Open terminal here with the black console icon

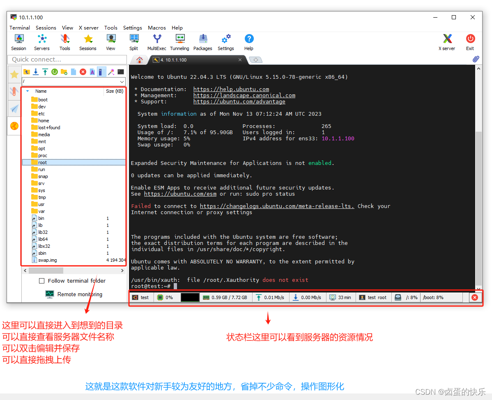(x=121, y=72)
